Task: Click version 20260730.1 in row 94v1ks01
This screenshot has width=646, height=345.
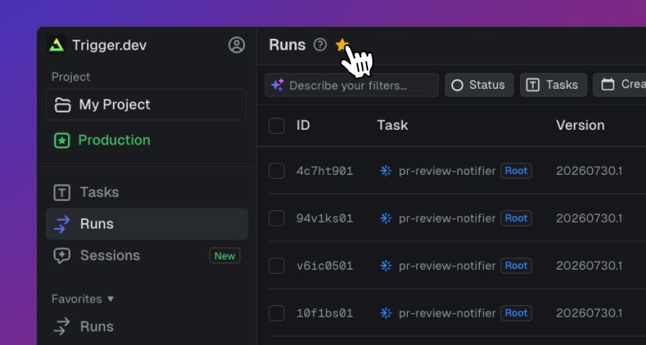Action: 589,218
